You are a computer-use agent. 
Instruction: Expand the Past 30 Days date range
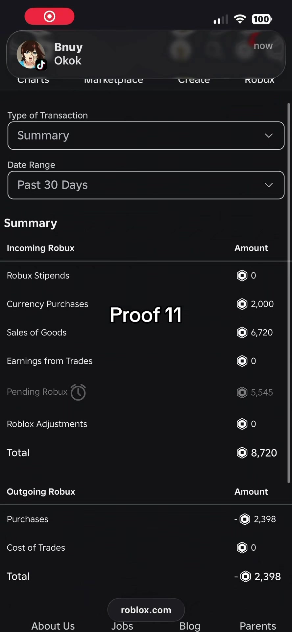pos(146,185)
